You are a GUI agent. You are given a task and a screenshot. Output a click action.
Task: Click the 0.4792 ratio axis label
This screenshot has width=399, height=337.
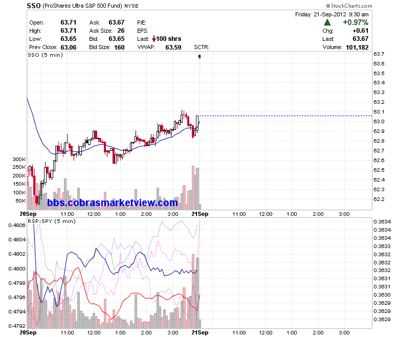(17, 326)
